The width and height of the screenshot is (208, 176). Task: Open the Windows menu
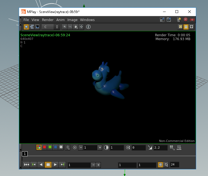click(x=87, y=20)
